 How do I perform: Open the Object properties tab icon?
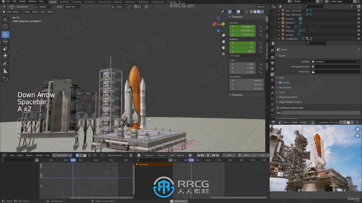272,87
